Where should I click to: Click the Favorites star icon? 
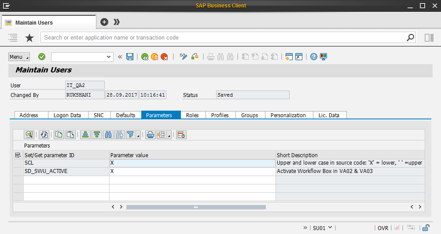pyautogui.click(x=29, y=38)
